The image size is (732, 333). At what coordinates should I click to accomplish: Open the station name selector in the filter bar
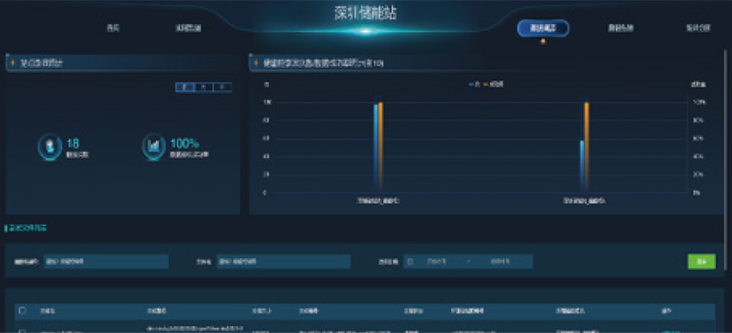(x=106, y=261)
